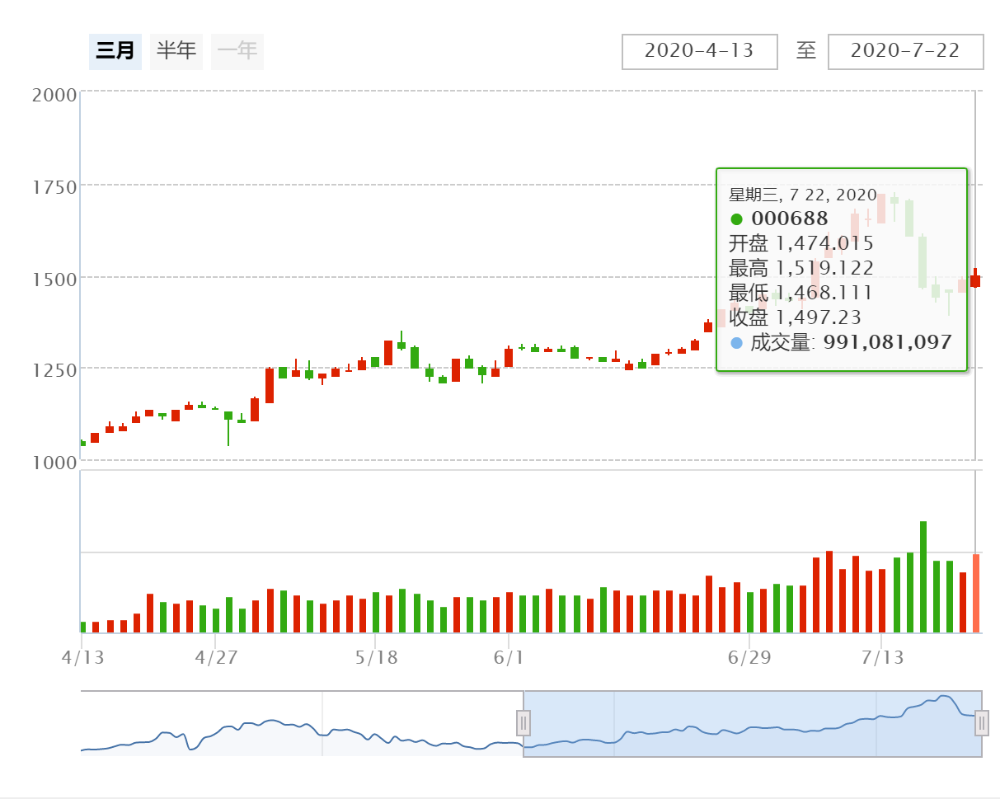The height and width of the screenshot is (799, 1000).
Task: Click the 4/27 date label on axis
Action: click(215, 658)
